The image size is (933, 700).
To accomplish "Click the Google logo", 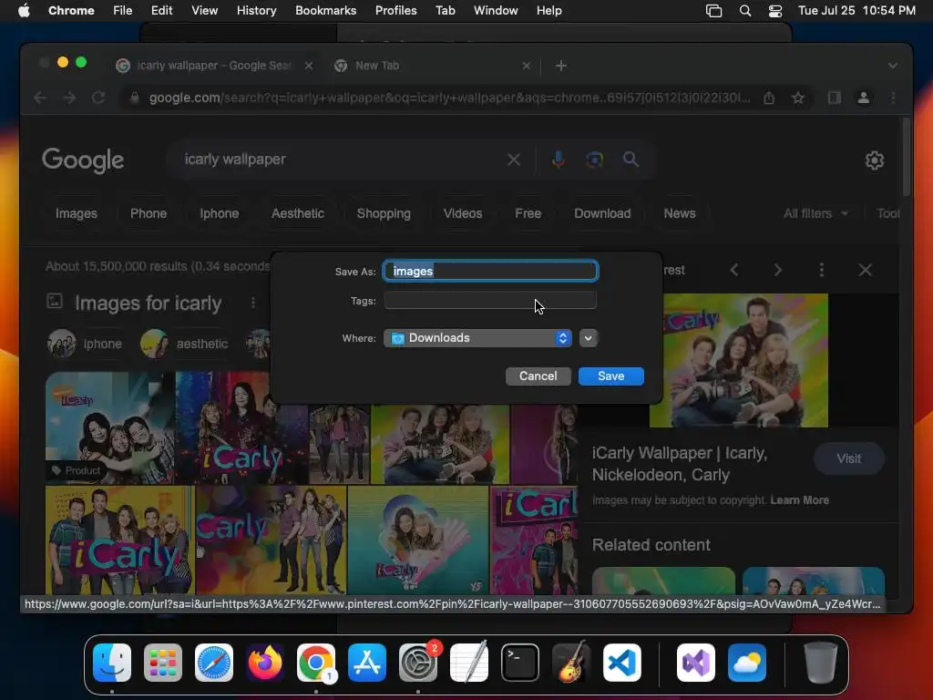I will pos(83,160).
